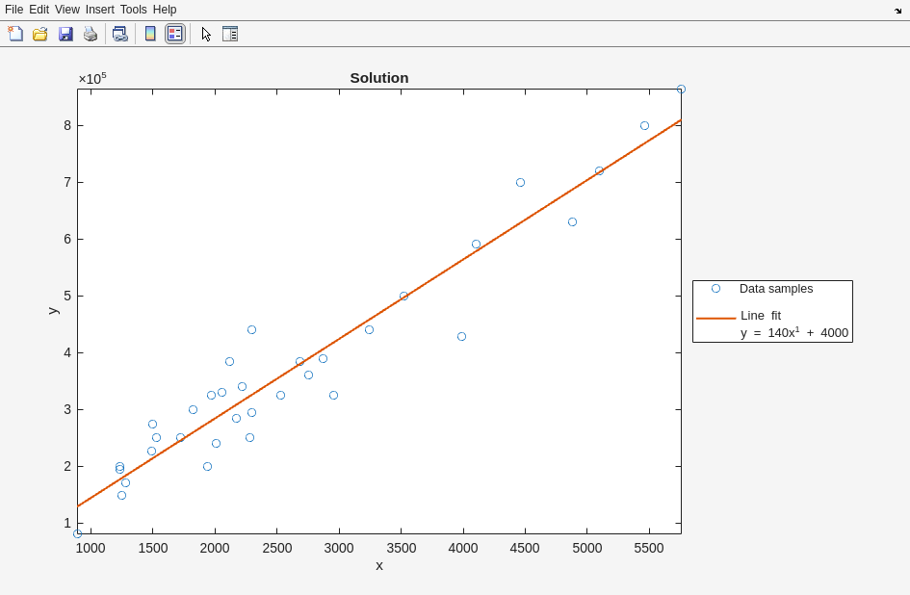Insert a colorbar from the toolbar

point(150,34)
